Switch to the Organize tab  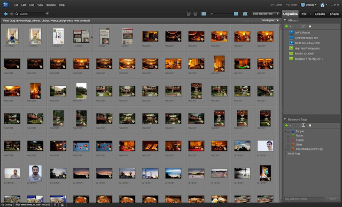tap(290, 14)
